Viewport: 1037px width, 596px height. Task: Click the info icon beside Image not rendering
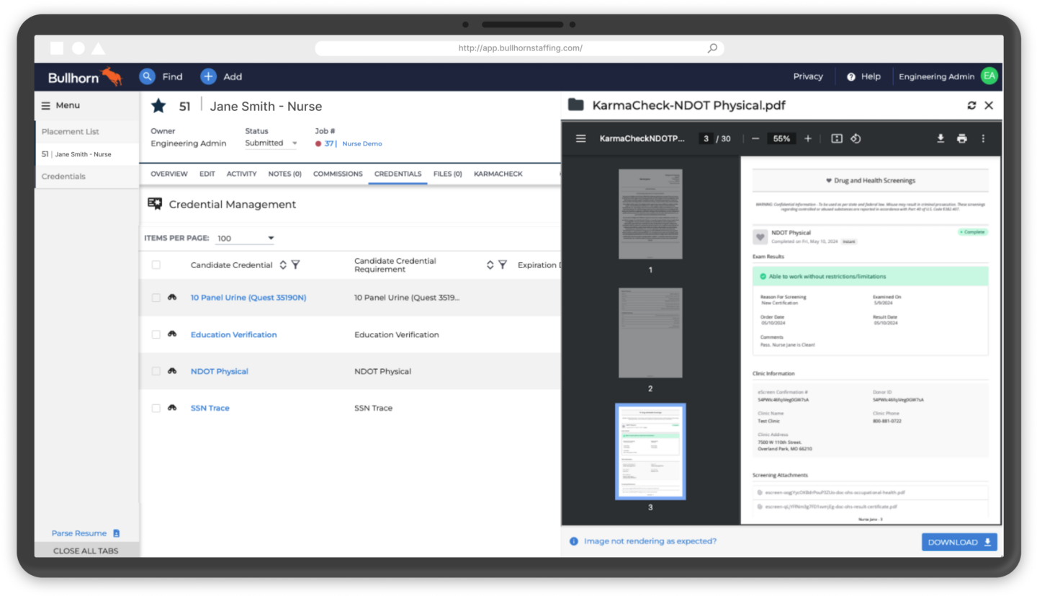(574, 541)
